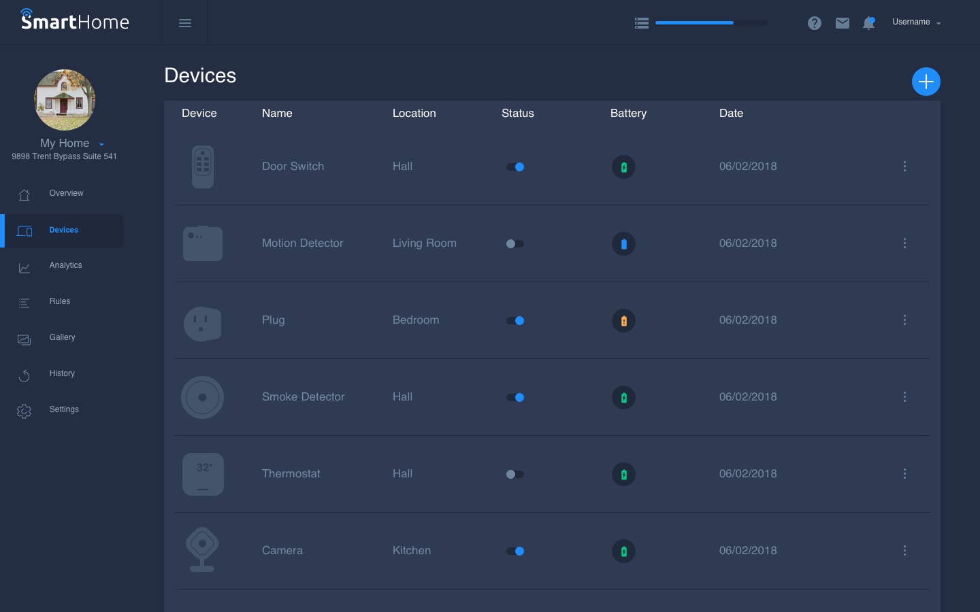Open Settings in the sidebar
The height and width of the screenshot is (612, 980).
tap(64, 409)
